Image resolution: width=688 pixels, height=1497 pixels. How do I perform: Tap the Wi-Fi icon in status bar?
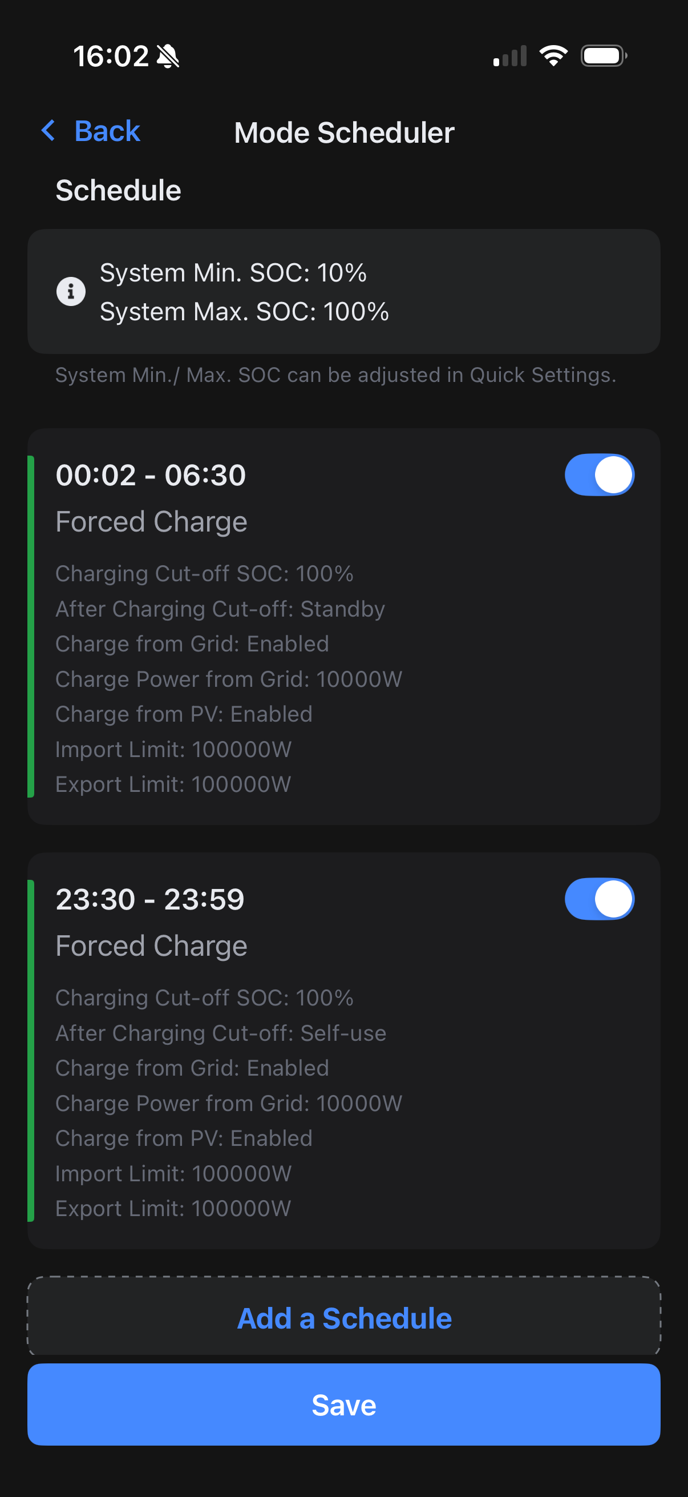(x=553, y=56)
